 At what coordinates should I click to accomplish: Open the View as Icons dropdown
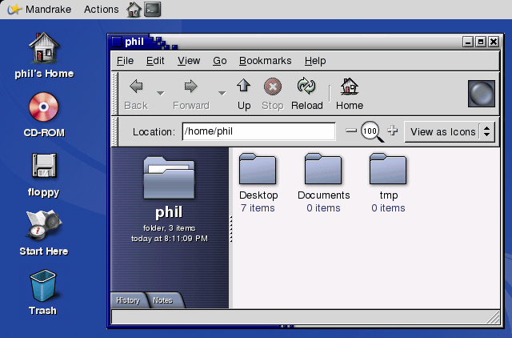coord(450,131)
